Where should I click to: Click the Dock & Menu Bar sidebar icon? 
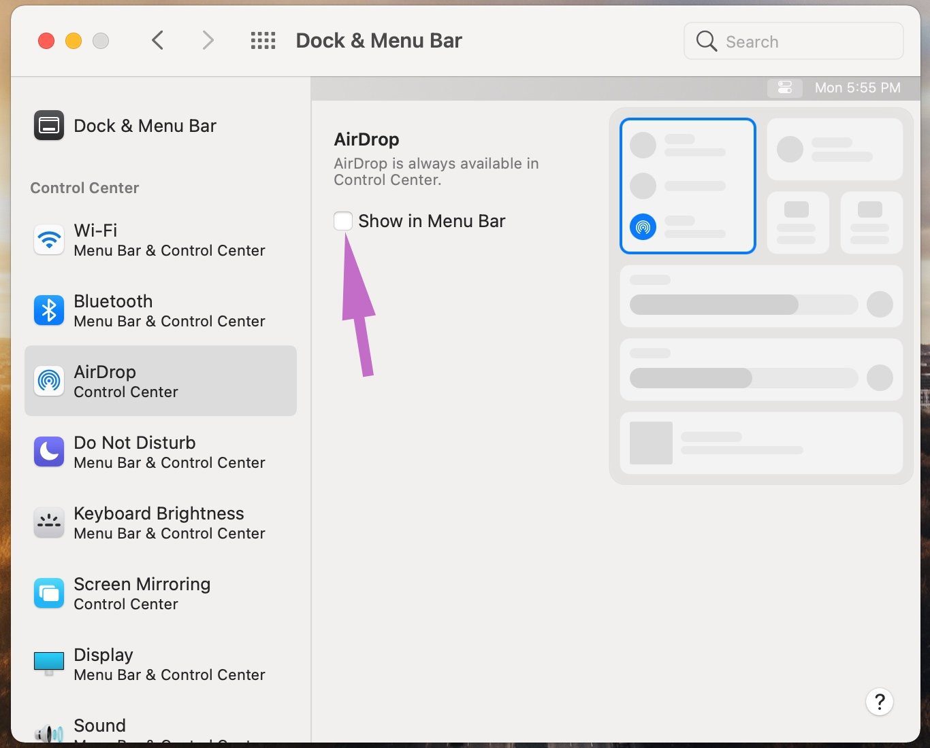click(49, 126)
